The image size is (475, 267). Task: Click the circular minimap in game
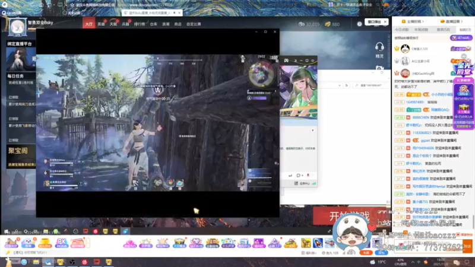click(261, 74)
